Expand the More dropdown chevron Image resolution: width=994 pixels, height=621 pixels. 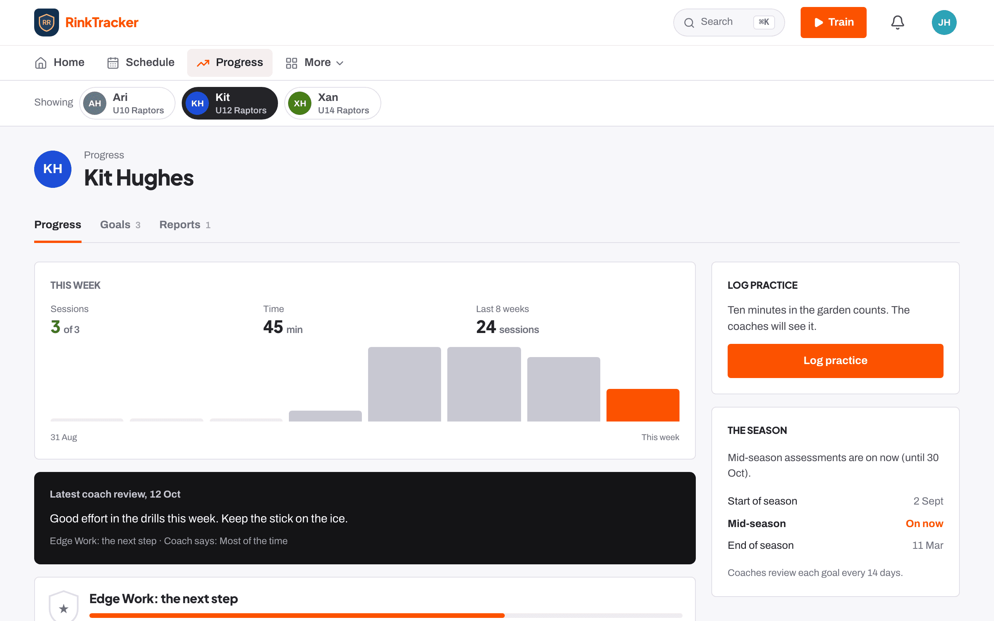(340, 63)
